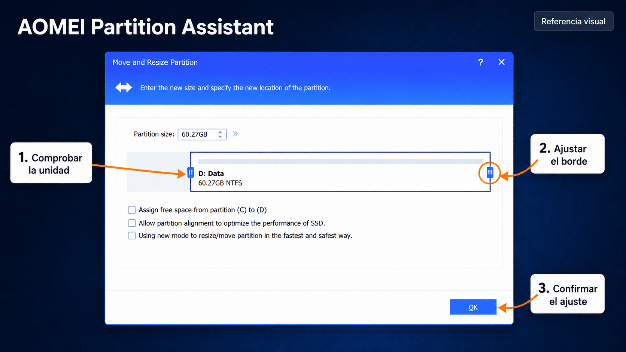
Task: Increase partition size with up arrow
Action: (220, 132)
